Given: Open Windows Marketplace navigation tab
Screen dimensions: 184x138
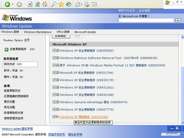Looking at the screenshot, I should point(38,32).
